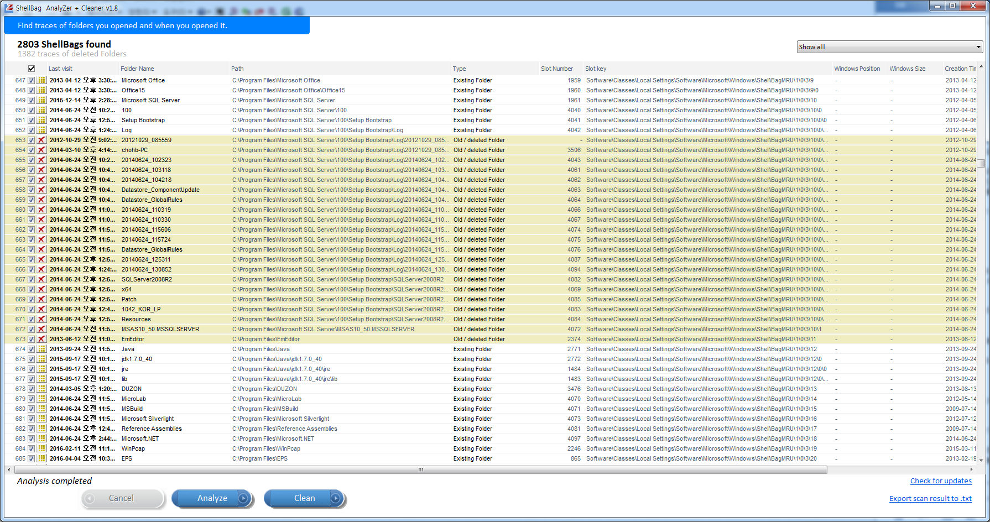Click the deleted icon for 1042_KOR_LP row
The width and height of the screenshot is (990, 522).
[x=42, y=309]
